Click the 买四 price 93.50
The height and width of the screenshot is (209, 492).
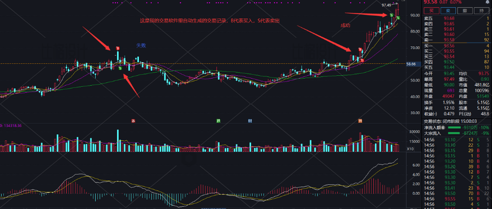coord(449,62)
